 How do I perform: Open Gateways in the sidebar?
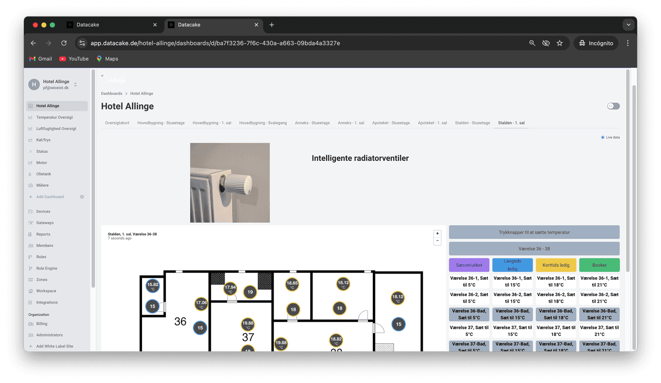[45, 223]
